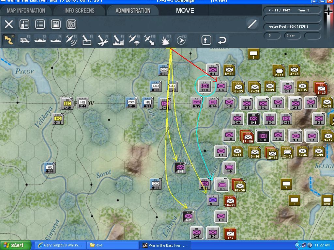Click the up-arrow box toolbar button
This screenshot has width=334, height=250.
coord(206,40)
